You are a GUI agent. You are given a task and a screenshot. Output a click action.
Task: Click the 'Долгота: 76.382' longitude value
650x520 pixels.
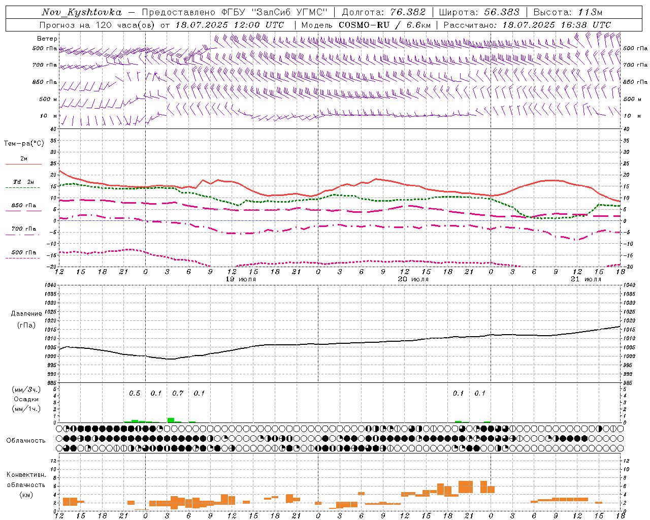(384, 12)
